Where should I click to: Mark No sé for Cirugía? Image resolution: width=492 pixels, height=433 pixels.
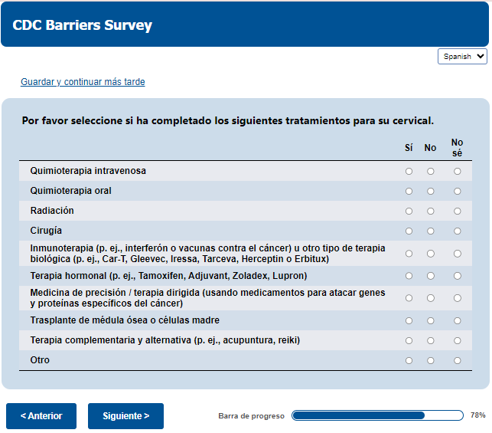point(458,231)
